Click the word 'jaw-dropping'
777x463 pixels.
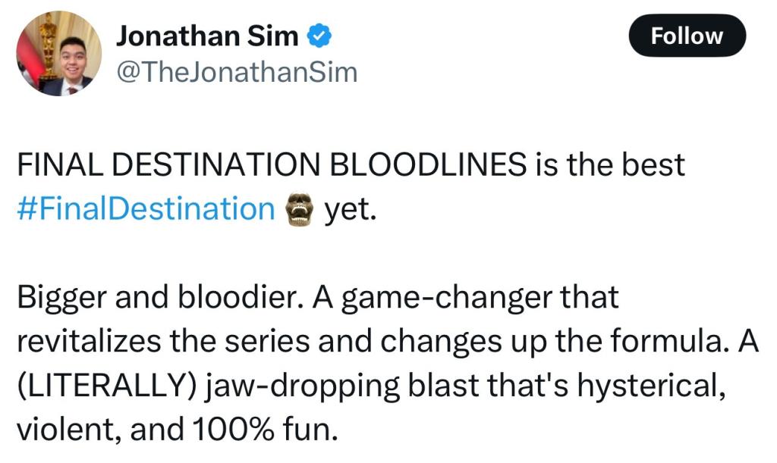tap(302, 386)
